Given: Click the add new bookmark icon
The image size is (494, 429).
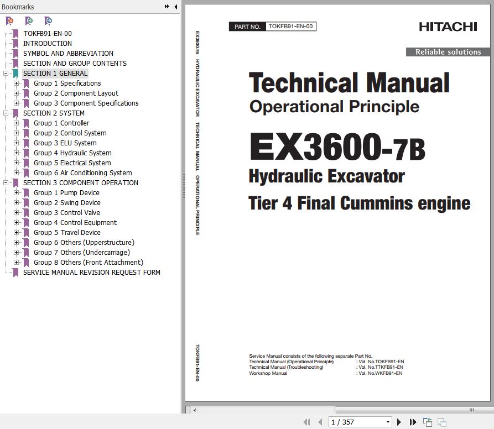Looking at the screenshot, I should [29, 21].
